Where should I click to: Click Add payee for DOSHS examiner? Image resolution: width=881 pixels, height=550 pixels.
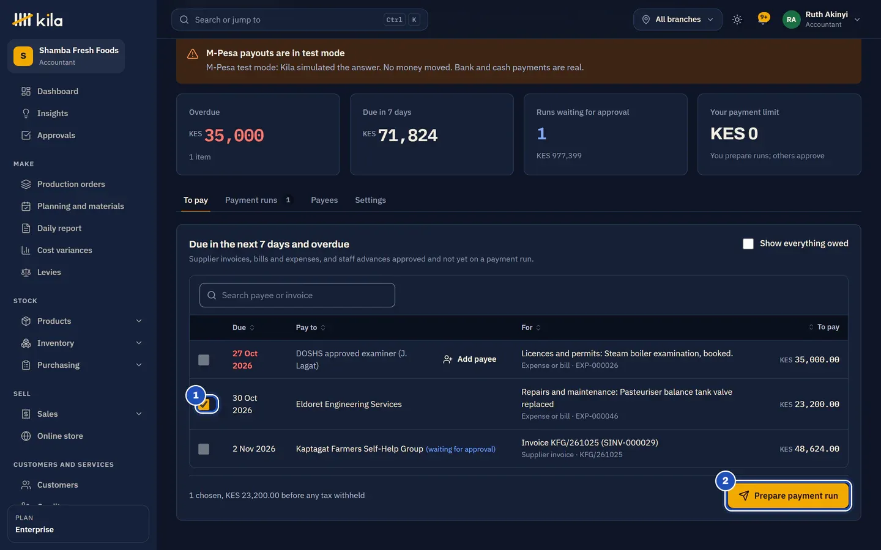tap(470, 359)
